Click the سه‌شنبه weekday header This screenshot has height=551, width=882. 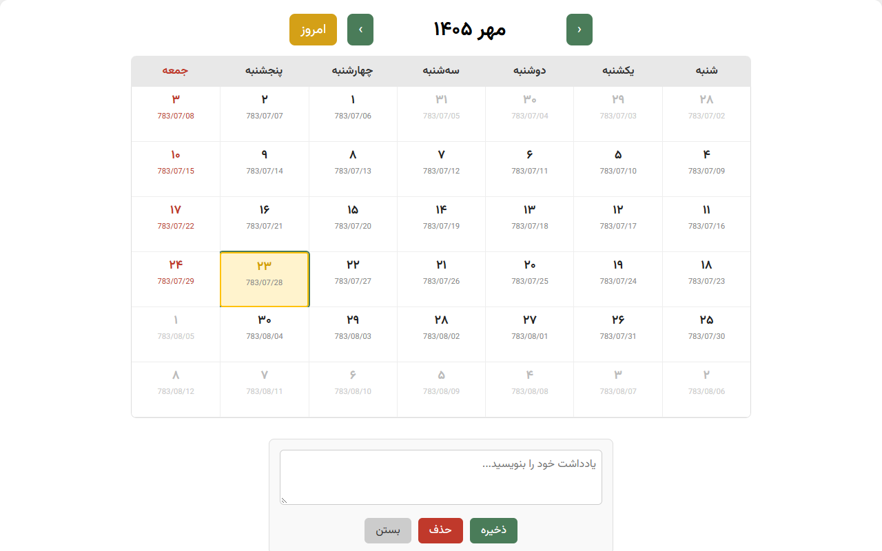[442, 71]
